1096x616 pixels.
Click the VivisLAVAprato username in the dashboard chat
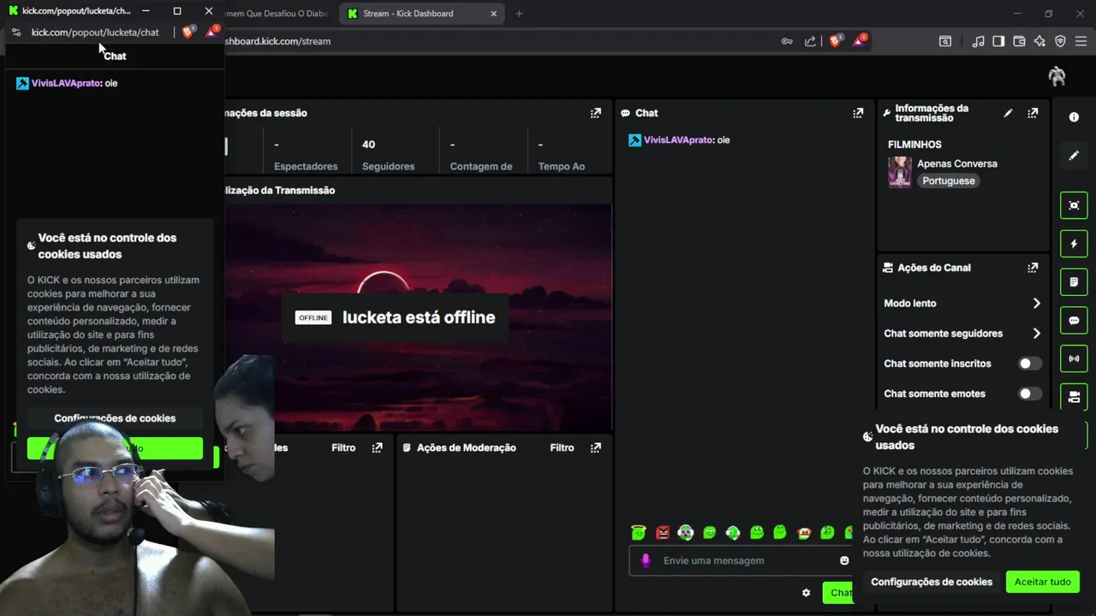[679, 139]
